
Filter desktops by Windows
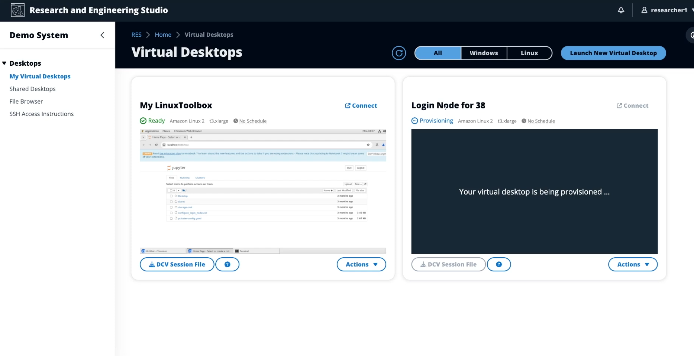(483, 53)
